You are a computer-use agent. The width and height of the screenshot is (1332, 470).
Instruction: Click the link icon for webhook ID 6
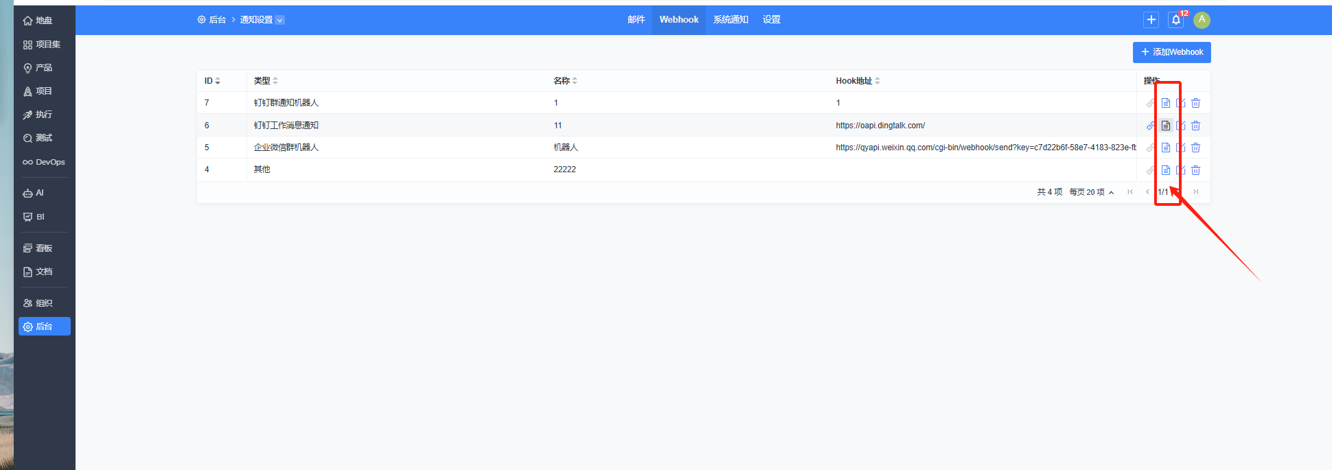pyautogui.click(x=1151, y=126)
